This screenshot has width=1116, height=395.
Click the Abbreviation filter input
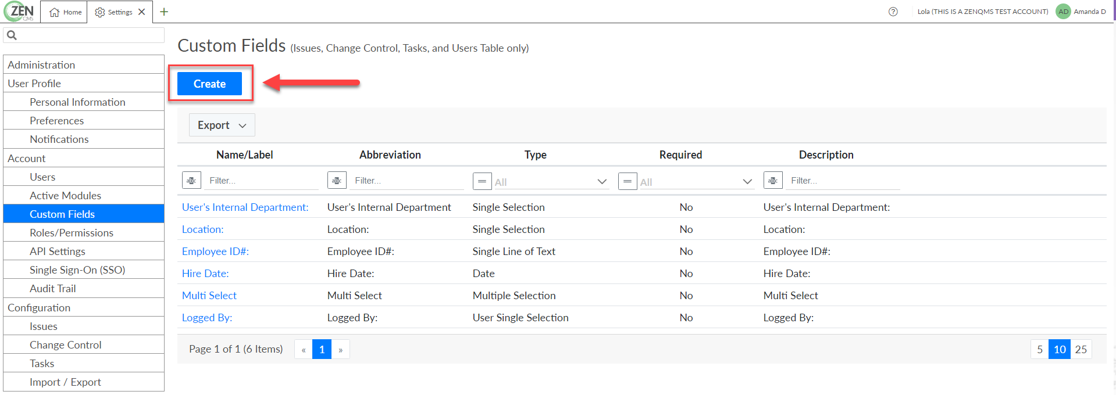point(406,181)
